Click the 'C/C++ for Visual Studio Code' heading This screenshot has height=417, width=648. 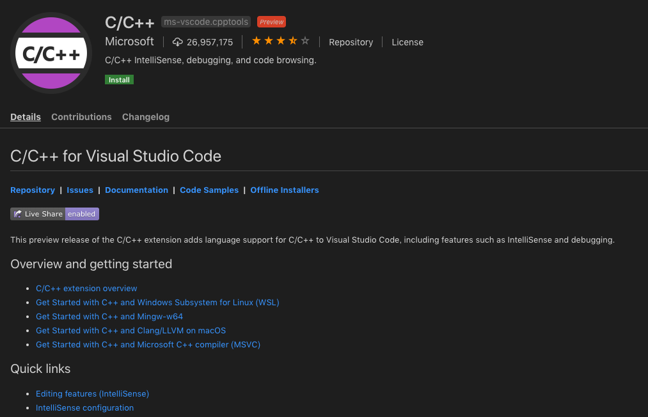point(116,156)
